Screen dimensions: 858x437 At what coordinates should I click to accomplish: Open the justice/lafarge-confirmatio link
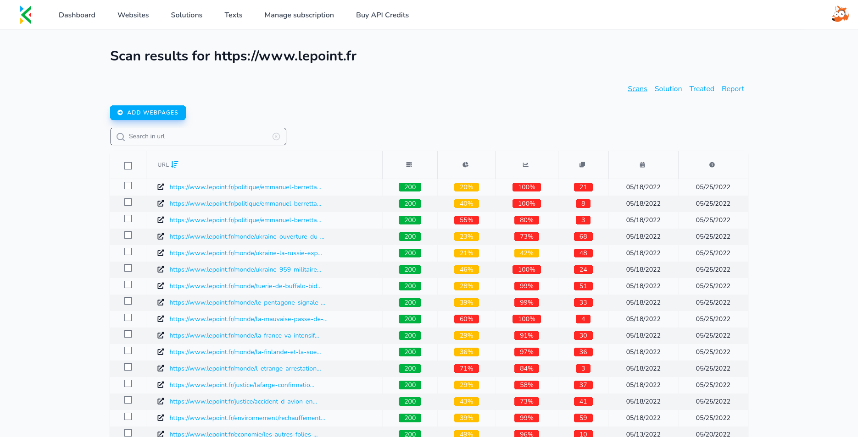pyautogui.click(x=242, y=385)
